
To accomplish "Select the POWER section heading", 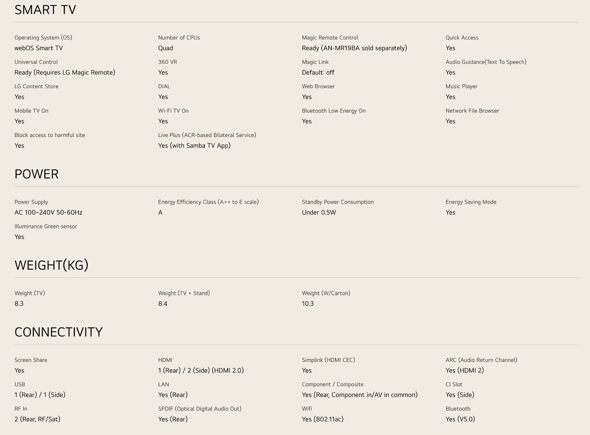I will (36, 174).
